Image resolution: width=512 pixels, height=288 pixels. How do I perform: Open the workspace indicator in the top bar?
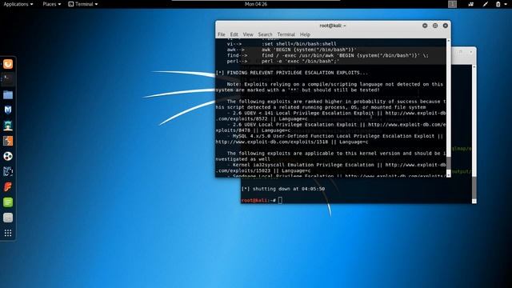(x=452, y=4)
